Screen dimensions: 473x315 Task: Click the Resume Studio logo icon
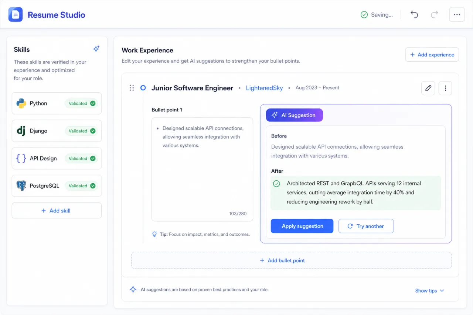[16, 15]
